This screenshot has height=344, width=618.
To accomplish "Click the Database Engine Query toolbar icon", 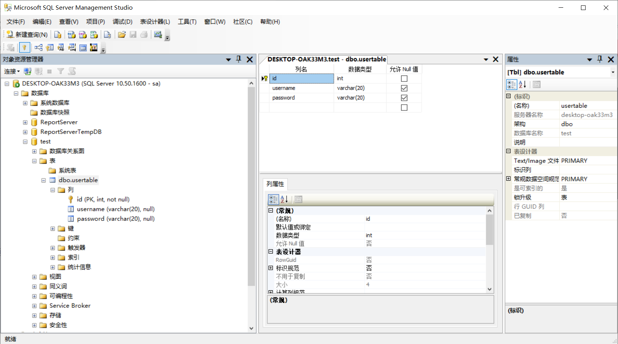I will 58,35.
